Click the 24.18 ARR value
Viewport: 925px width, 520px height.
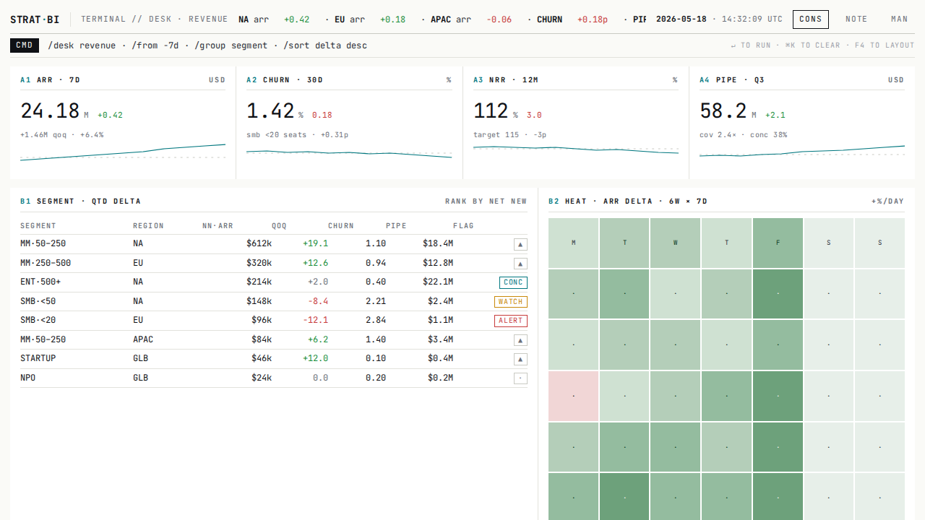(50, 110)
